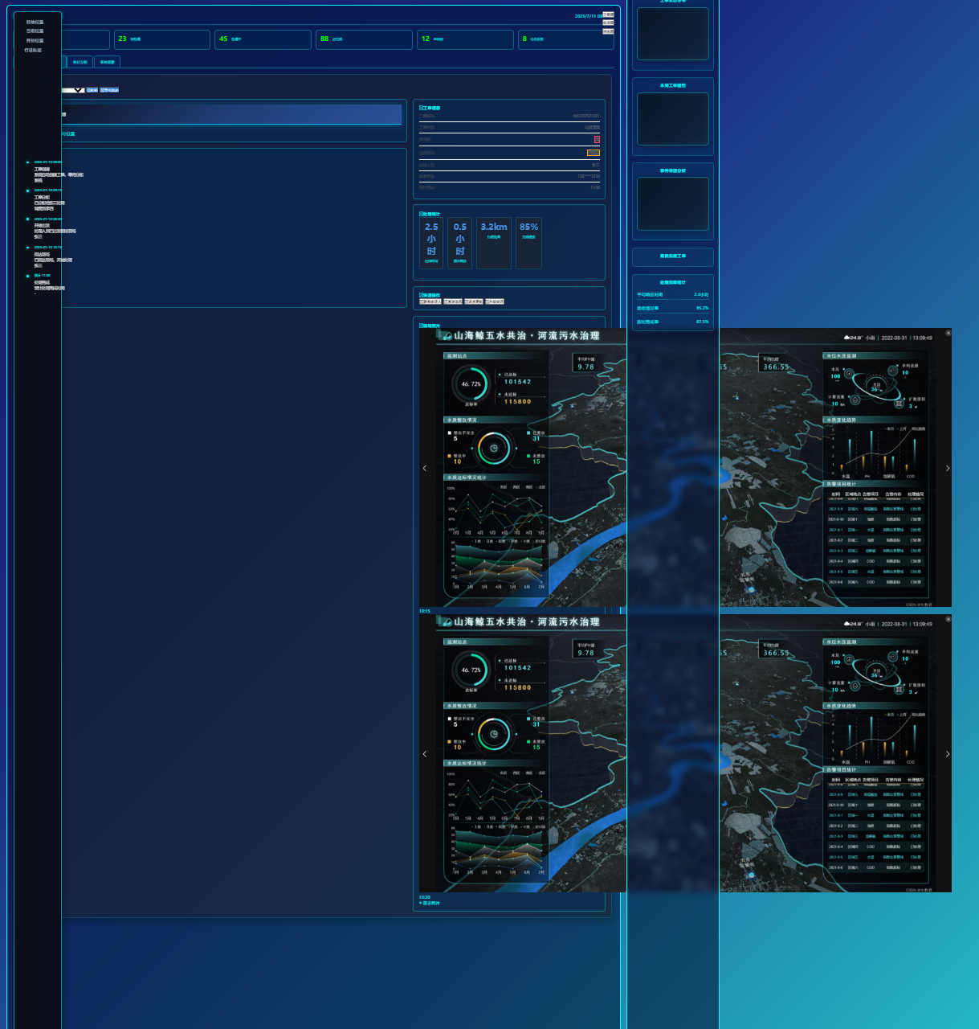Click the stat card showing 88
The height and width of the screenshot is (1029, 979).
pos(364,39)
